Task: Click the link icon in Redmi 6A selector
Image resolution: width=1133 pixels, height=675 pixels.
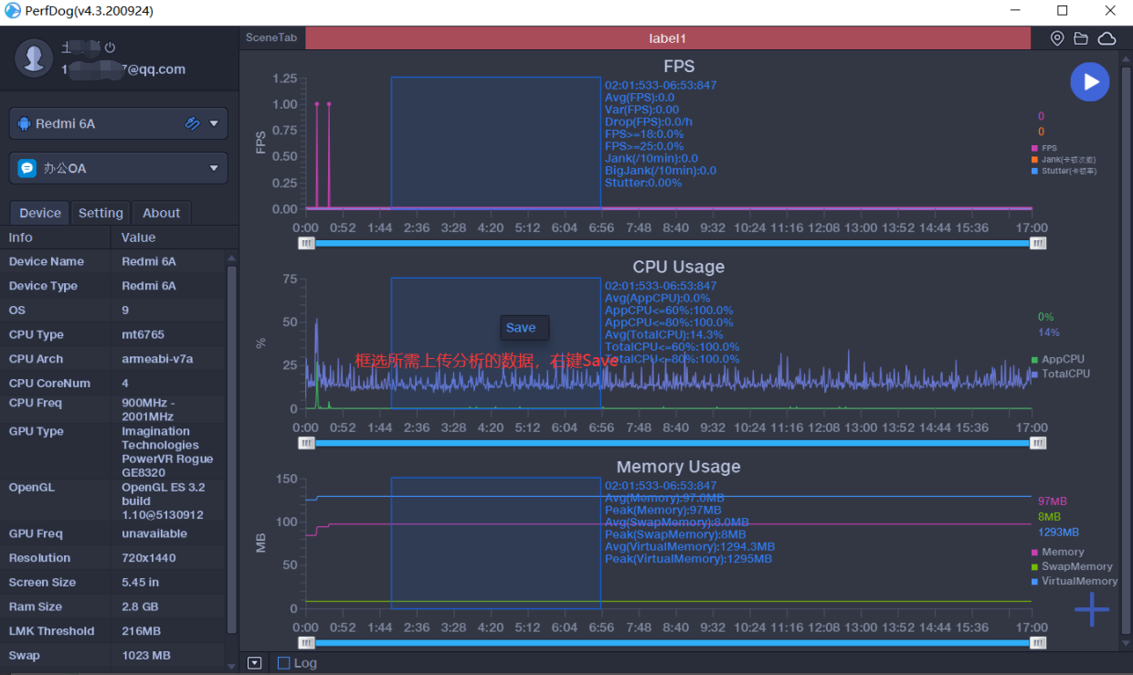Action: pos(192,123)
